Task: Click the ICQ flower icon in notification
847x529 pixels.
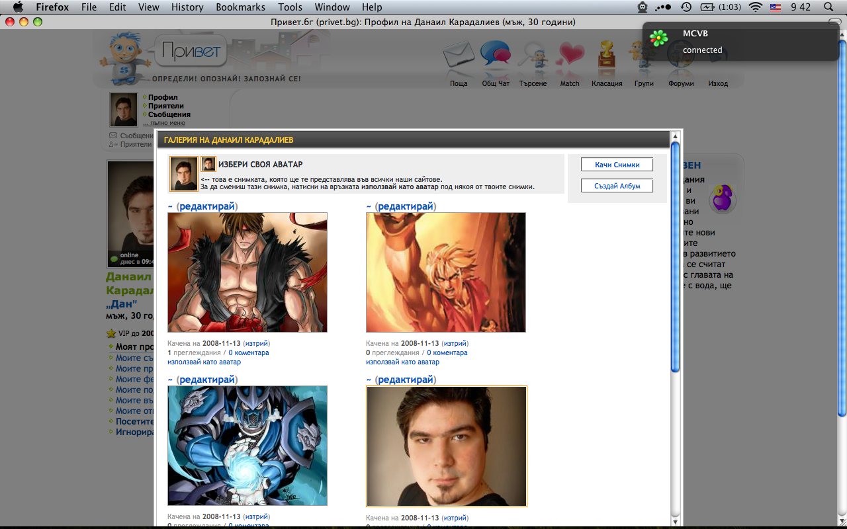Action: click(658, 38)
